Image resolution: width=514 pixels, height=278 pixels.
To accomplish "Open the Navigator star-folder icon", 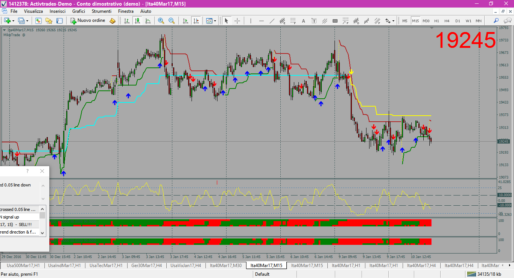I will pos(49,21).
